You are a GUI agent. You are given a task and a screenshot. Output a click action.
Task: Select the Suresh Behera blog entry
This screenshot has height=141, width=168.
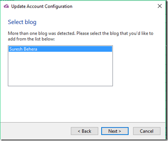60,49
